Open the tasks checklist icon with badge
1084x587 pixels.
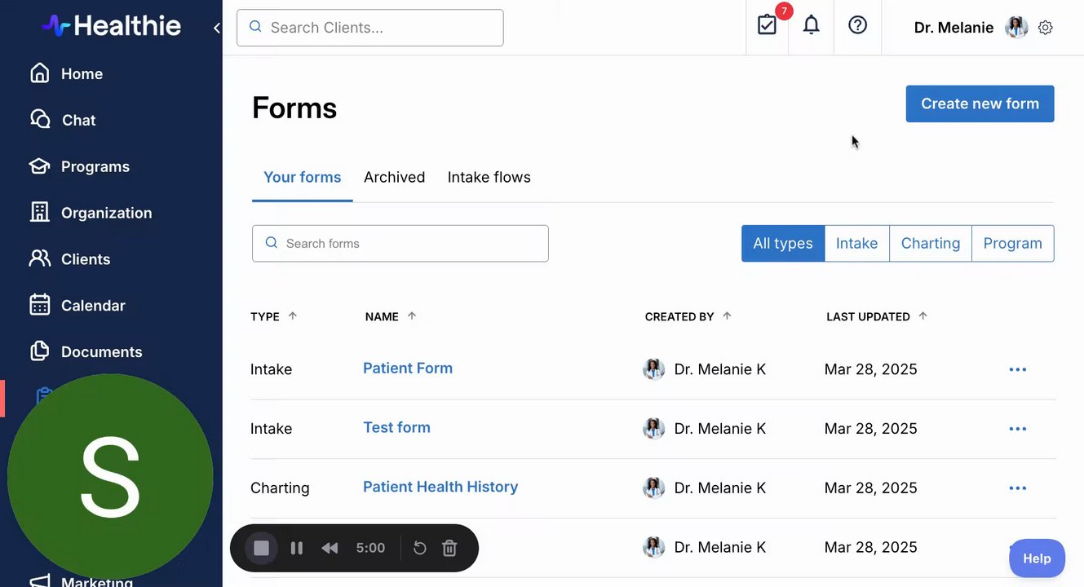pos(767,25)
